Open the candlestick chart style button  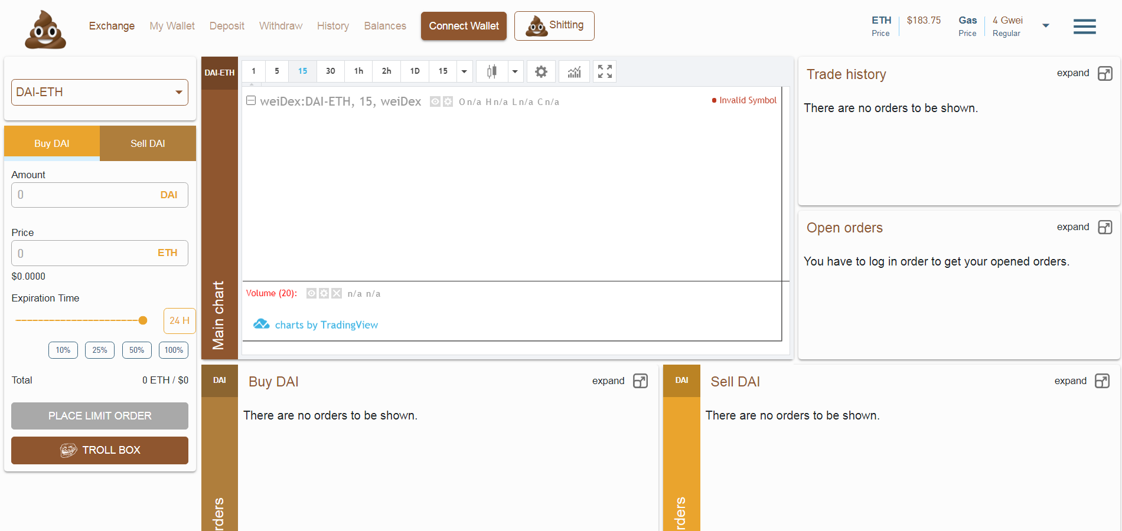[x=491, y=71]
